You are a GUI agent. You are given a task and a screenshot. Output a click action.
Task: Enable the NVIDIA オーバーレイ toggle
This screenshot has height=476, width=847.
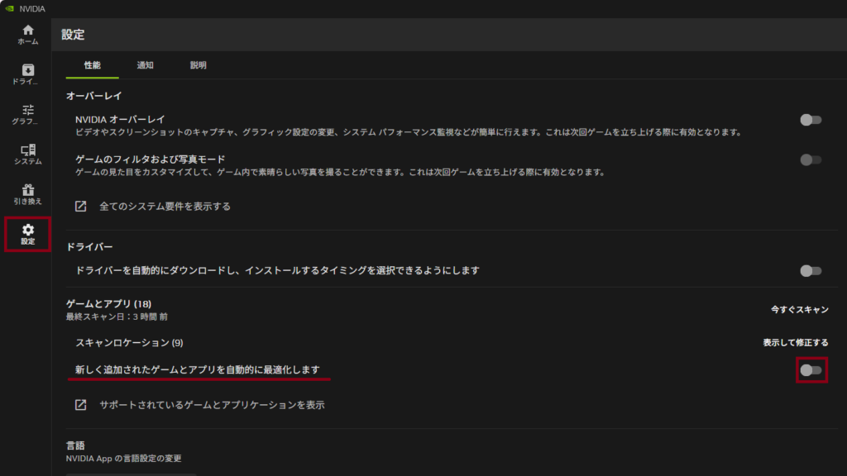tap(810, 120)
